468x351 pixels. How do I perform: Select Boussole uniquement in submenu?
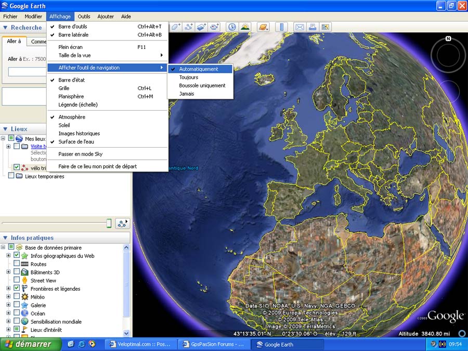pos(202,86)
